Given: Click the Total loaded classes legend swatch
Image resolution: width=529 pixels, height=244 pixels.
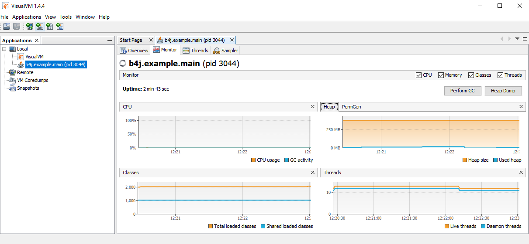Looking at the screenshot, I should (211, 226).
